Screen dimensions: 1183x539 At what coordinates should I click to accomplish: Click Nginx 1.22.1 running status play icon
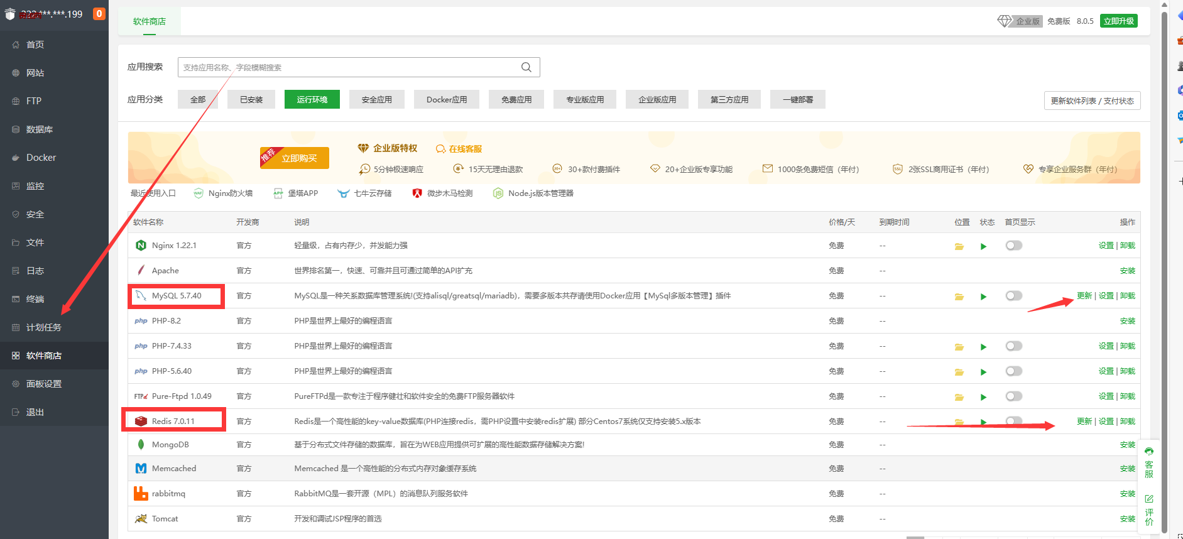click(x=984, y=246)
